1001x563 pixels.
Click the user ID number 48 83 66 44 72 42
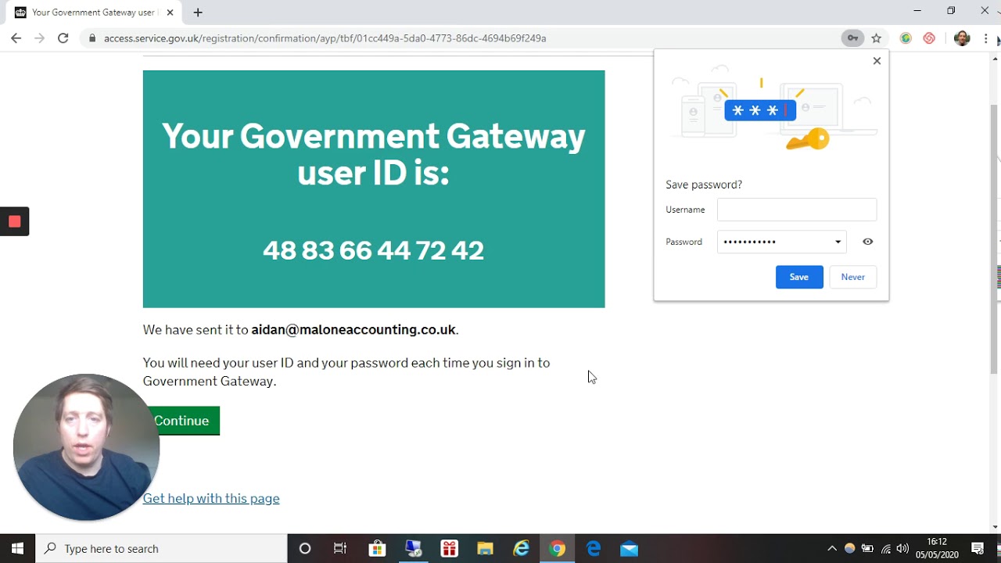374,250
